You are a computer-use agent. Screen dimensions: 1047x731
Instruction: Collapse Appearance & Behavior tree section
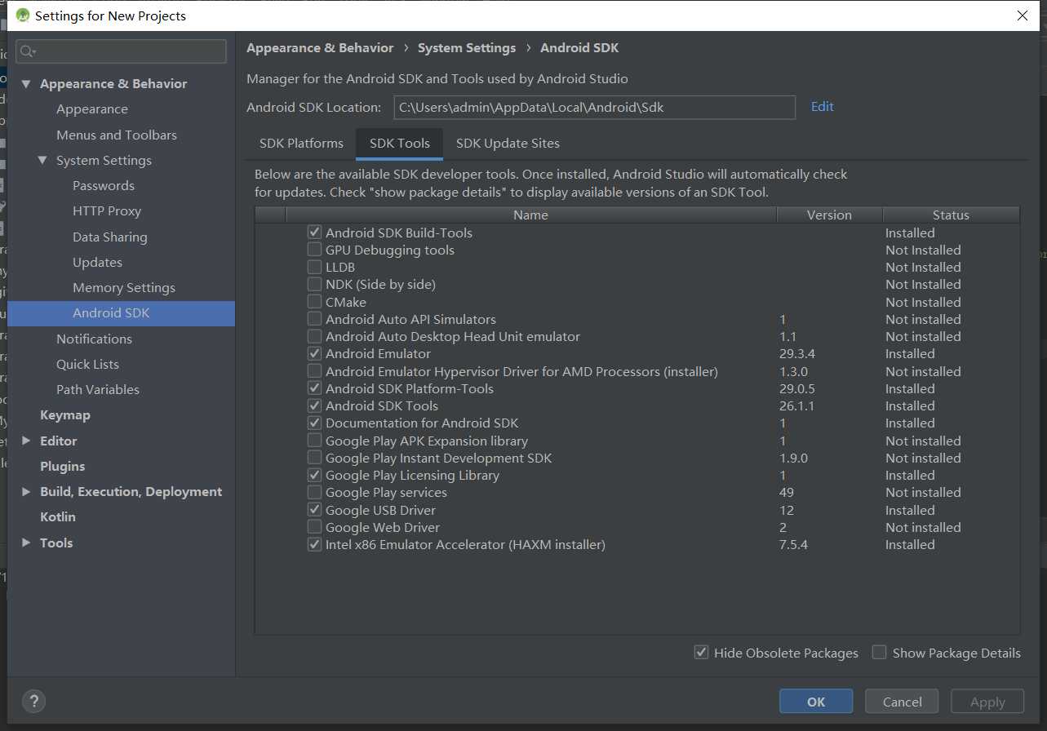pos(26,84)
